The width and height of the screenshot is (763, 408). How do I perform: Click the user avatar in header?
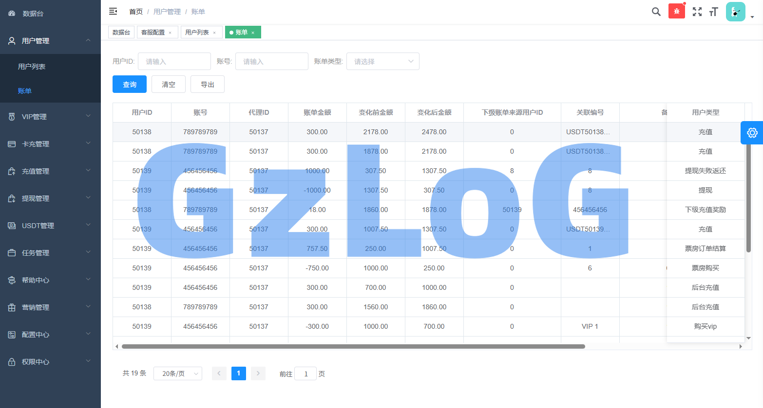(735, 12)
